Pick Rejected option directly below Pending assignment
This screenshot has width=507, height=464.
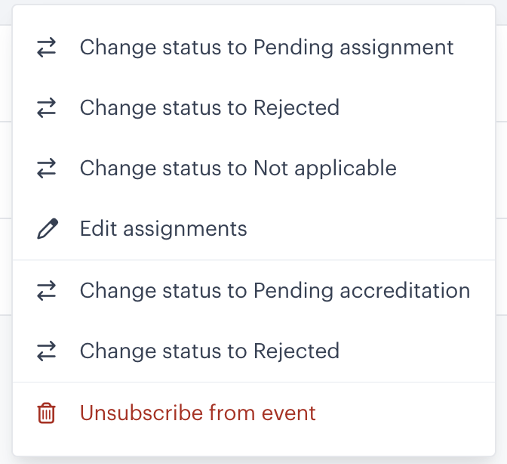[253, 107]
